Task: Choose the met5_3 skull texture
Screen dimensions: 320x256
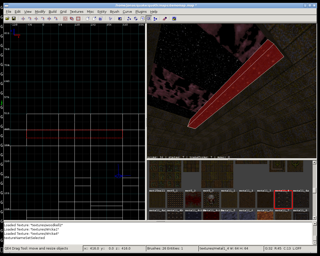Action: click(211, 200)
